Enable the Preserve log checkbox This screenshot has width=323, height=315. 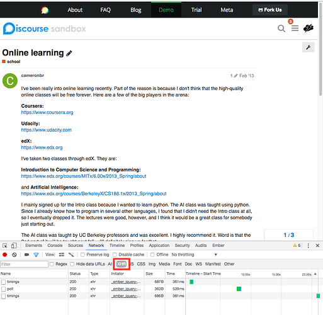[82, 255]
